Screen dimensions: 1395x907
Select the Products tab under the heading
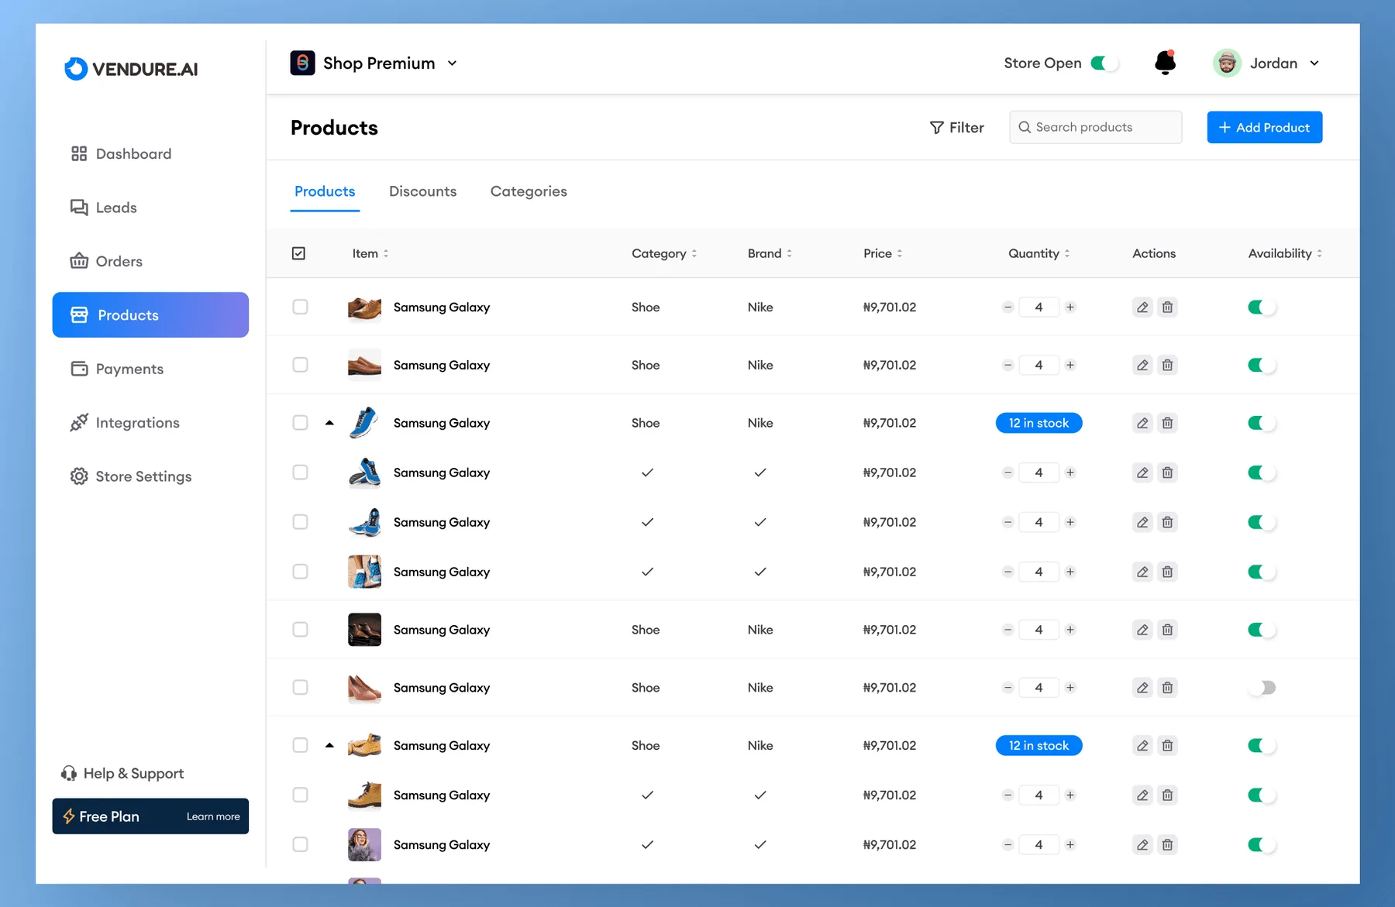pos(325,191)
